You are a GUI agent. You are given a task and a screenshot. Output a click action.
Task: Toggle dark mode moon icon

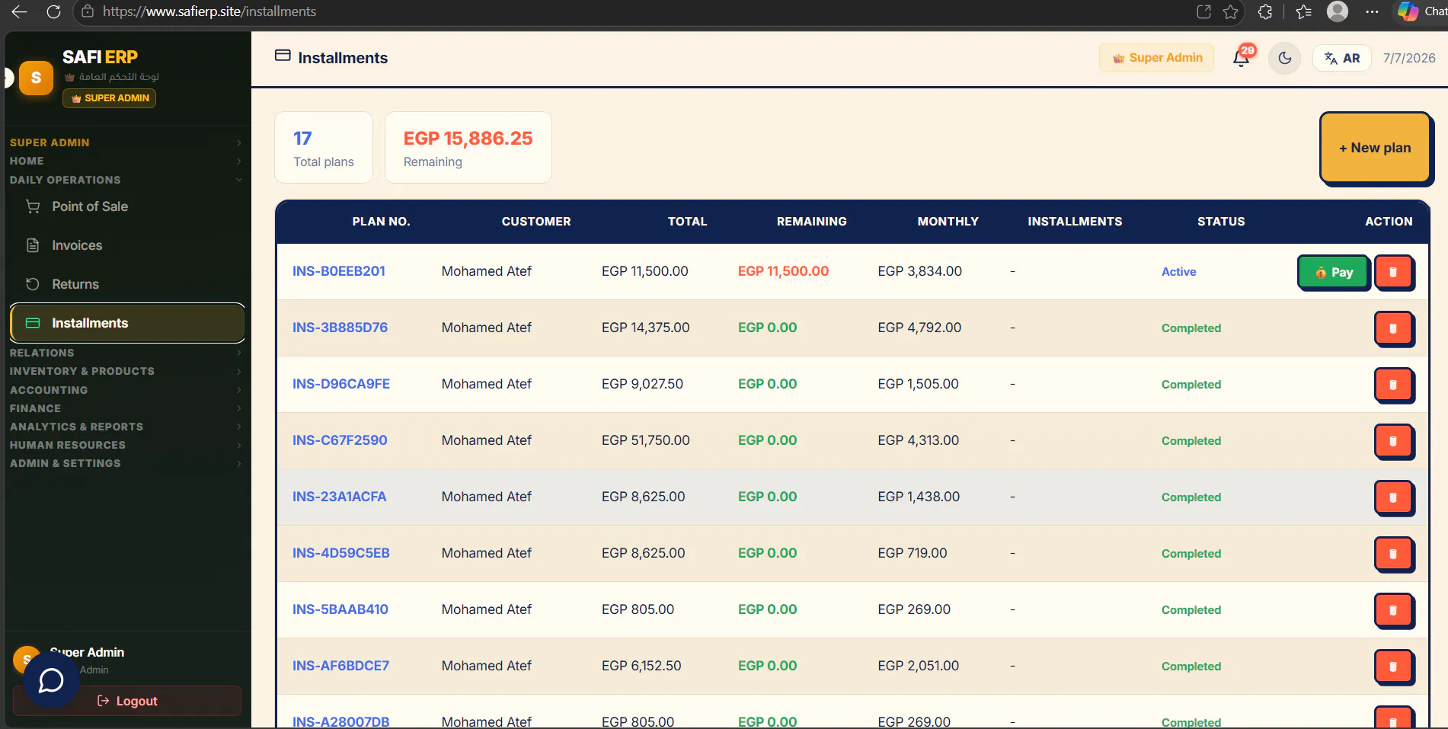[x=1285, y=58]
